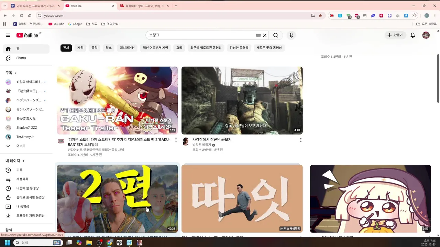Open 오프라인 저장 동영상 downloads

pyautogui.click(x=26, y=216)
